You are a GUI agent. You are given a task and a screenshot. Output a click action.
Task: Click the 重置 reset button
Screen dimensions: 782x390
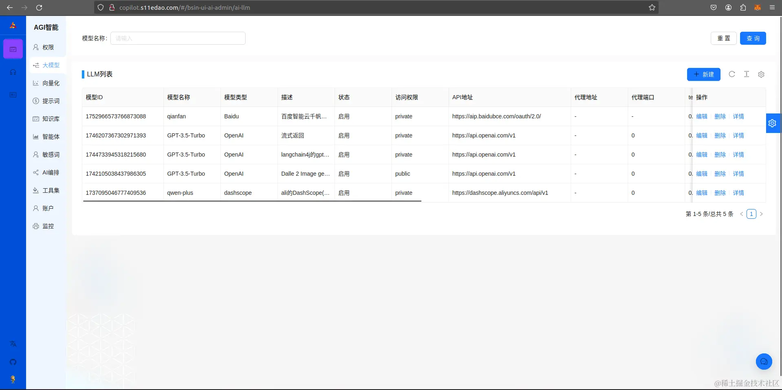[724, 38]
